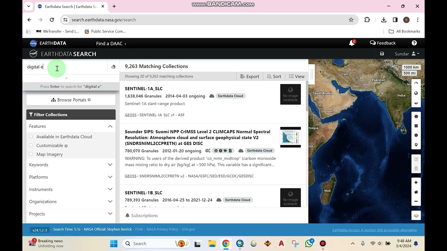Select the rectangle spatial search tool
447x251 pixels.
coord(416,126)
